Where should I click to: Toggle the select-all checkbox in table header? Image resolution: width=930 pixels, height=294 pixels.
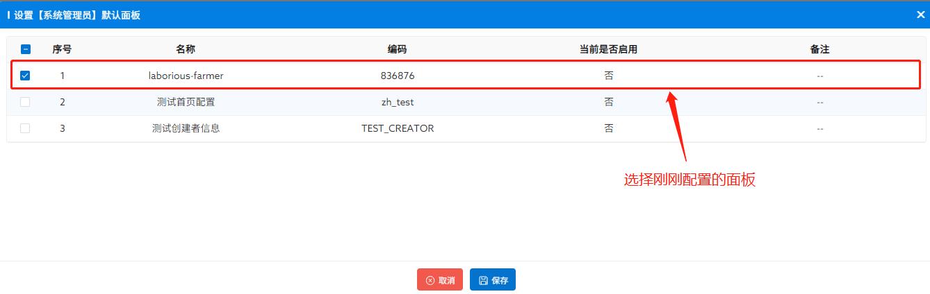(26, 49)
